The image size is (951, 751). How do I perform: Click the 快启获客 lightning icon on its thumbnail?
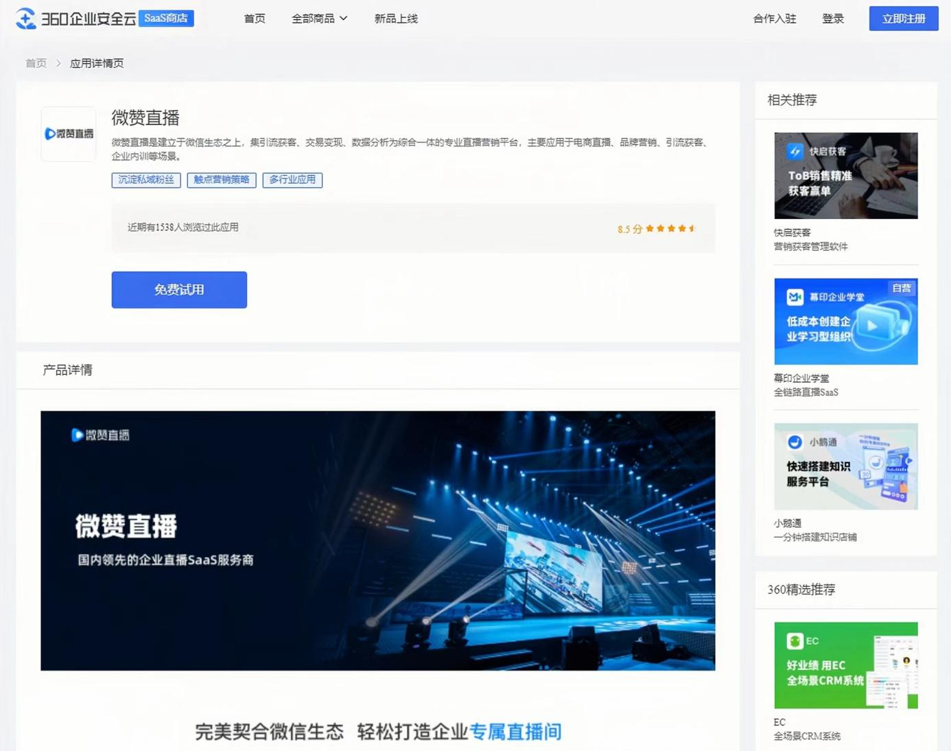[x=795, y=151]
